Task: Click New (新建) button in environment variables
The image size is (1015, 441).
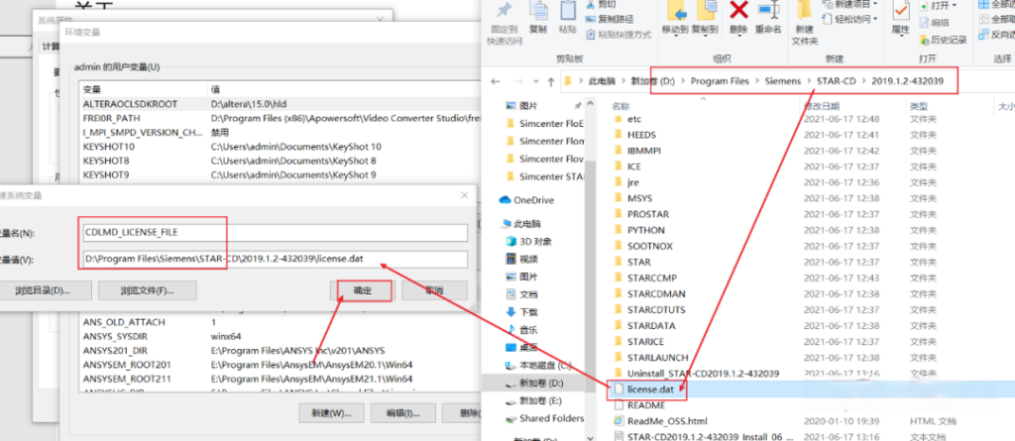Action: point(331,412)
